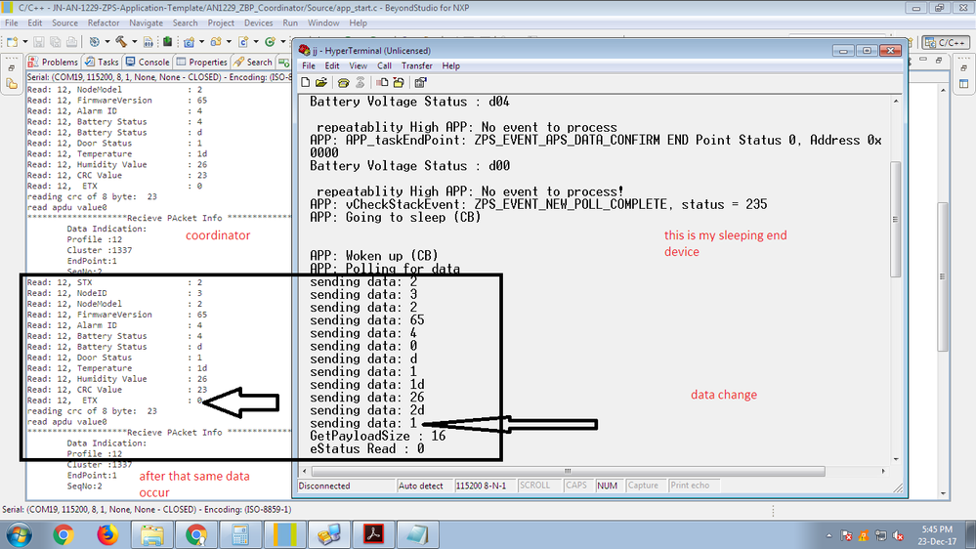Click Disconnect phone icon in HyperTerminal
The image size is (976, 549).
point(360,82)
